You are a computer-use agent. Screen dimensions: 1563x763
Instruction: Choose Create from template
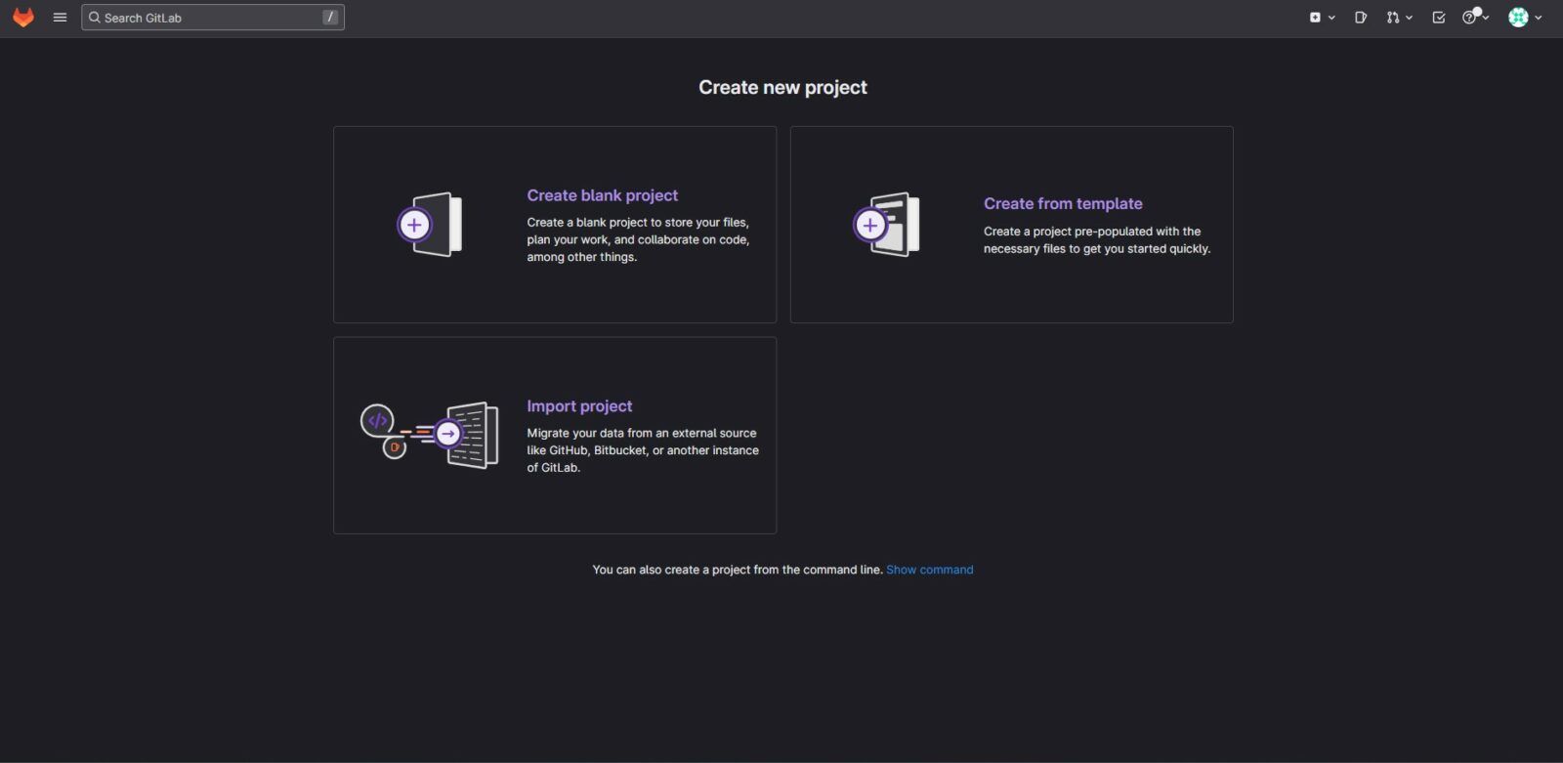coord(1063,203)
